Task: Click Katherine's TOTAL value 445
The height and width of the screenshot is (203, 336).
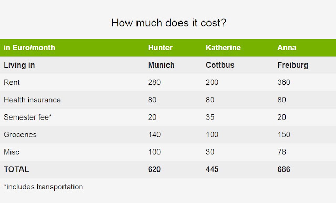Action: click(x=212, y=169)
